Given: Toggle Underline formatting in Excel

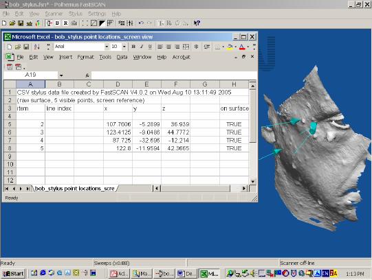Looking at the screenshot, I should 150,47.
